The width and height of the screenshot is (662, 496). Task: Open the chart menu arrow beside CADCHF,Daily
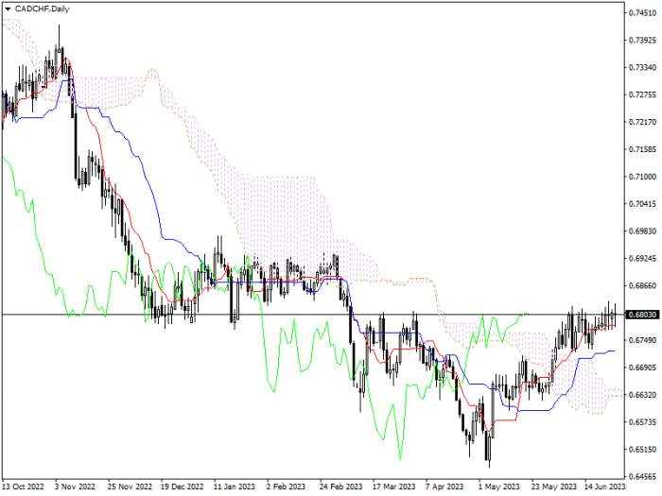coord(8,9)
